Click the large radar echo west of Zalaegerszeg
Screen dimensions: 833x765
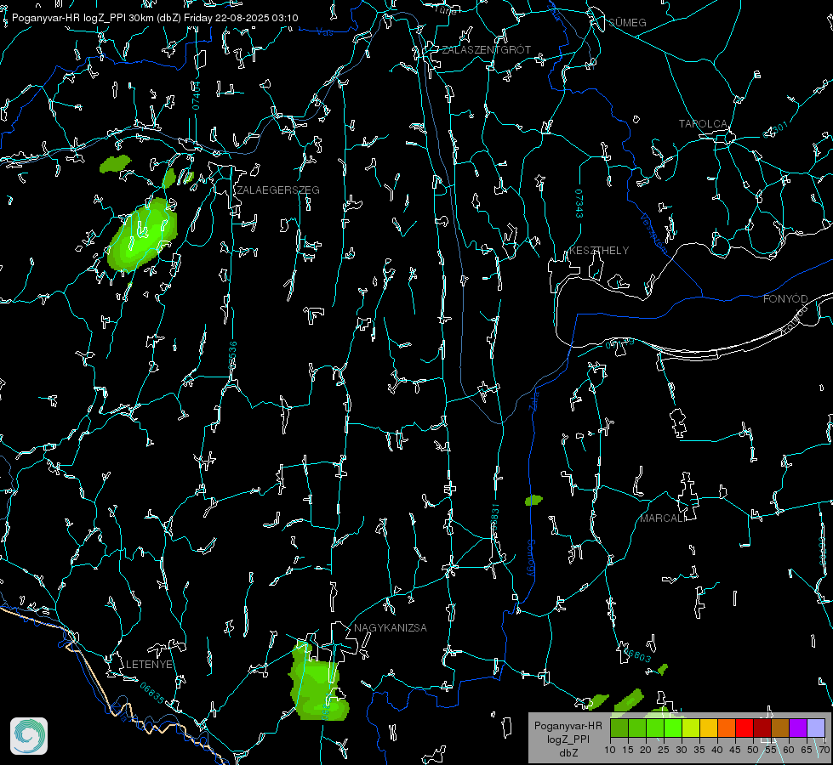click(x=141, y=234)
